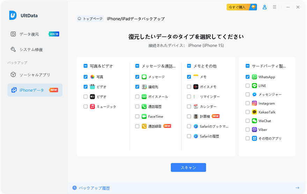307x194 pixels.
Task: Click the 今すぐ購入 buy now button
Action: (242, 7)
